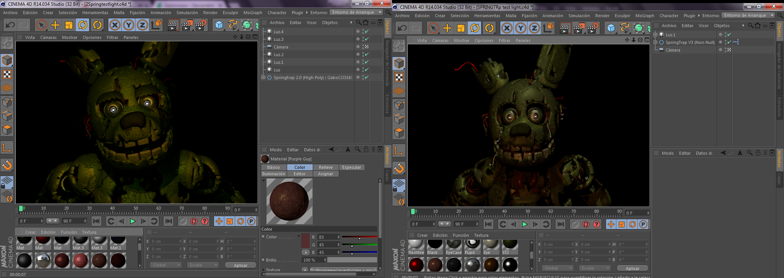The image size is (784, 278).
Task: Toggle Luz.4 enable checkmark in left window
Action: click(367, 32)
